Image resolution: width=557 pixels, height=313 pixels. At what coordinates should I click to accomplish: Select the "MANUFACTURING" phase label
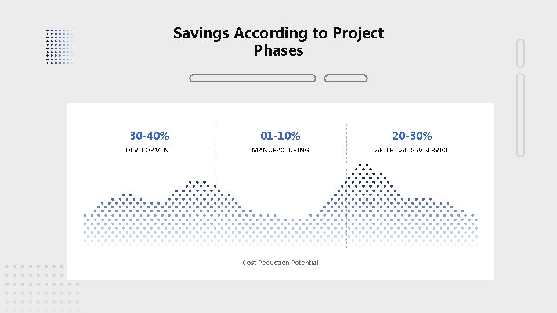click(x=280, y=150)
